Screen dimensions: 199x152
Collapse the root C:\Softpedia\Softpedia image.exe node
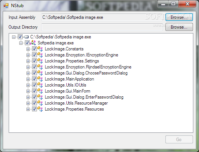14,37
